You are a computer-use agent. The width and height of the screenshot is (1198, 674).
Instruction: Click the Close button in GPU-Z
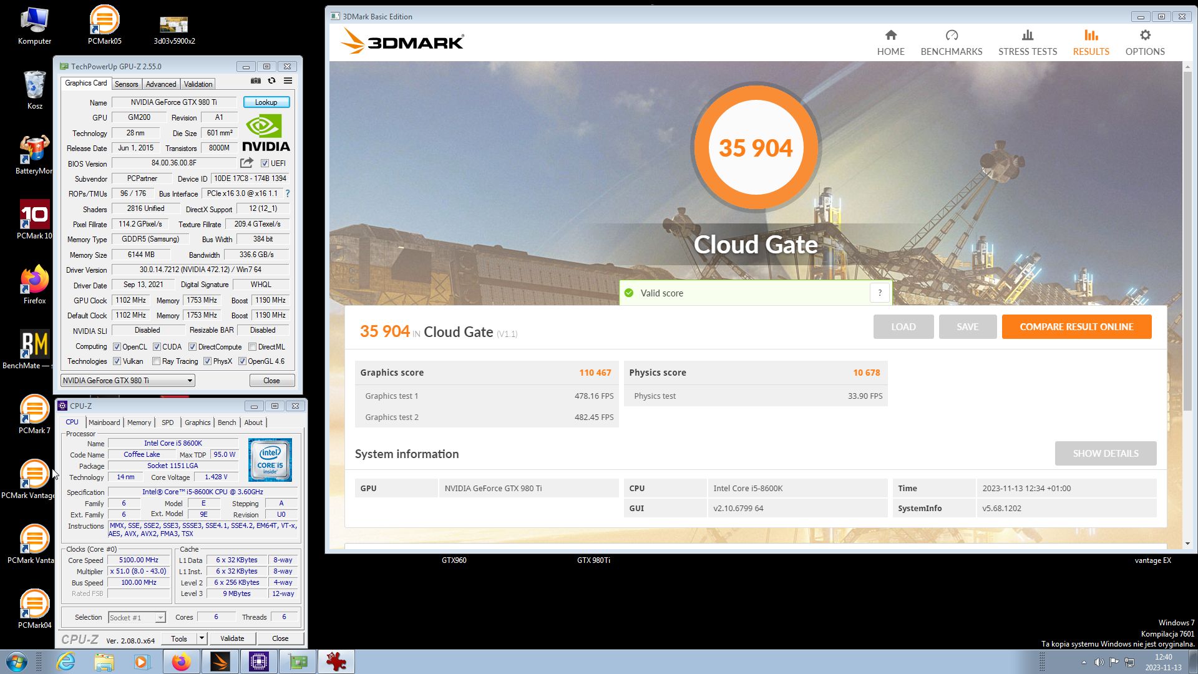click(x=271, y=381)
